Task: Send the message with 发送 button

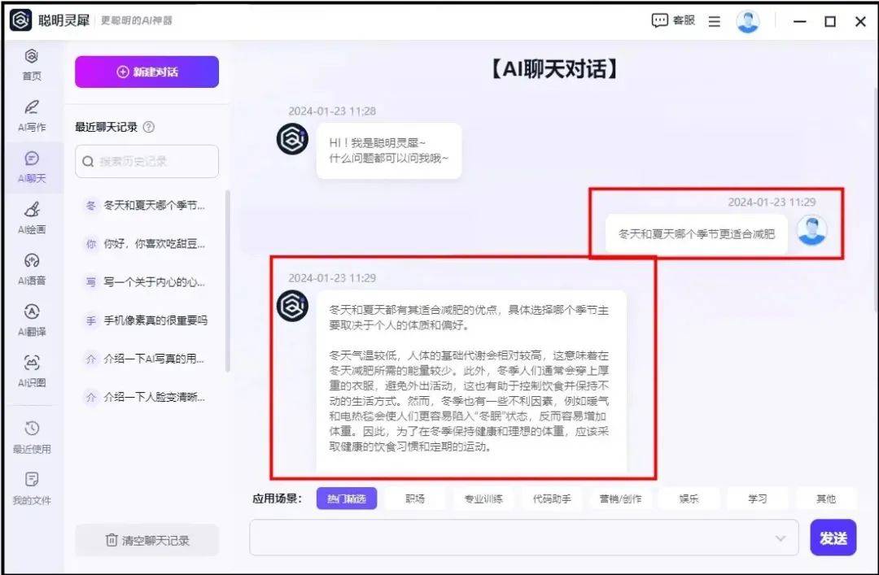Action: pyautogui.click(x=833, y=538)
